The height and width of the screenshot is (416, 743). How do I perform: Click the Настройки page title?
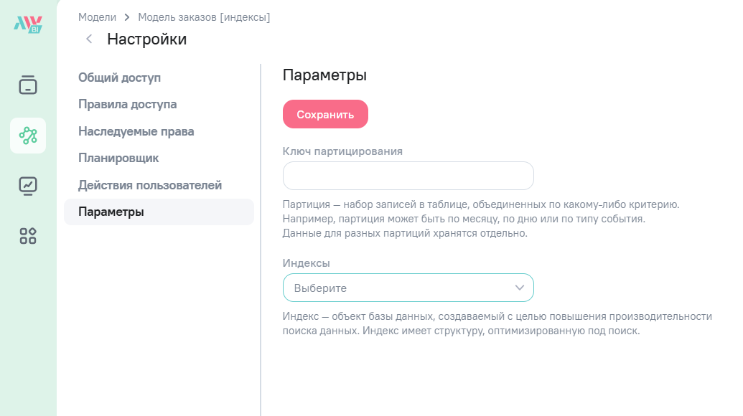pyautogui.click(x=147, y=39)
